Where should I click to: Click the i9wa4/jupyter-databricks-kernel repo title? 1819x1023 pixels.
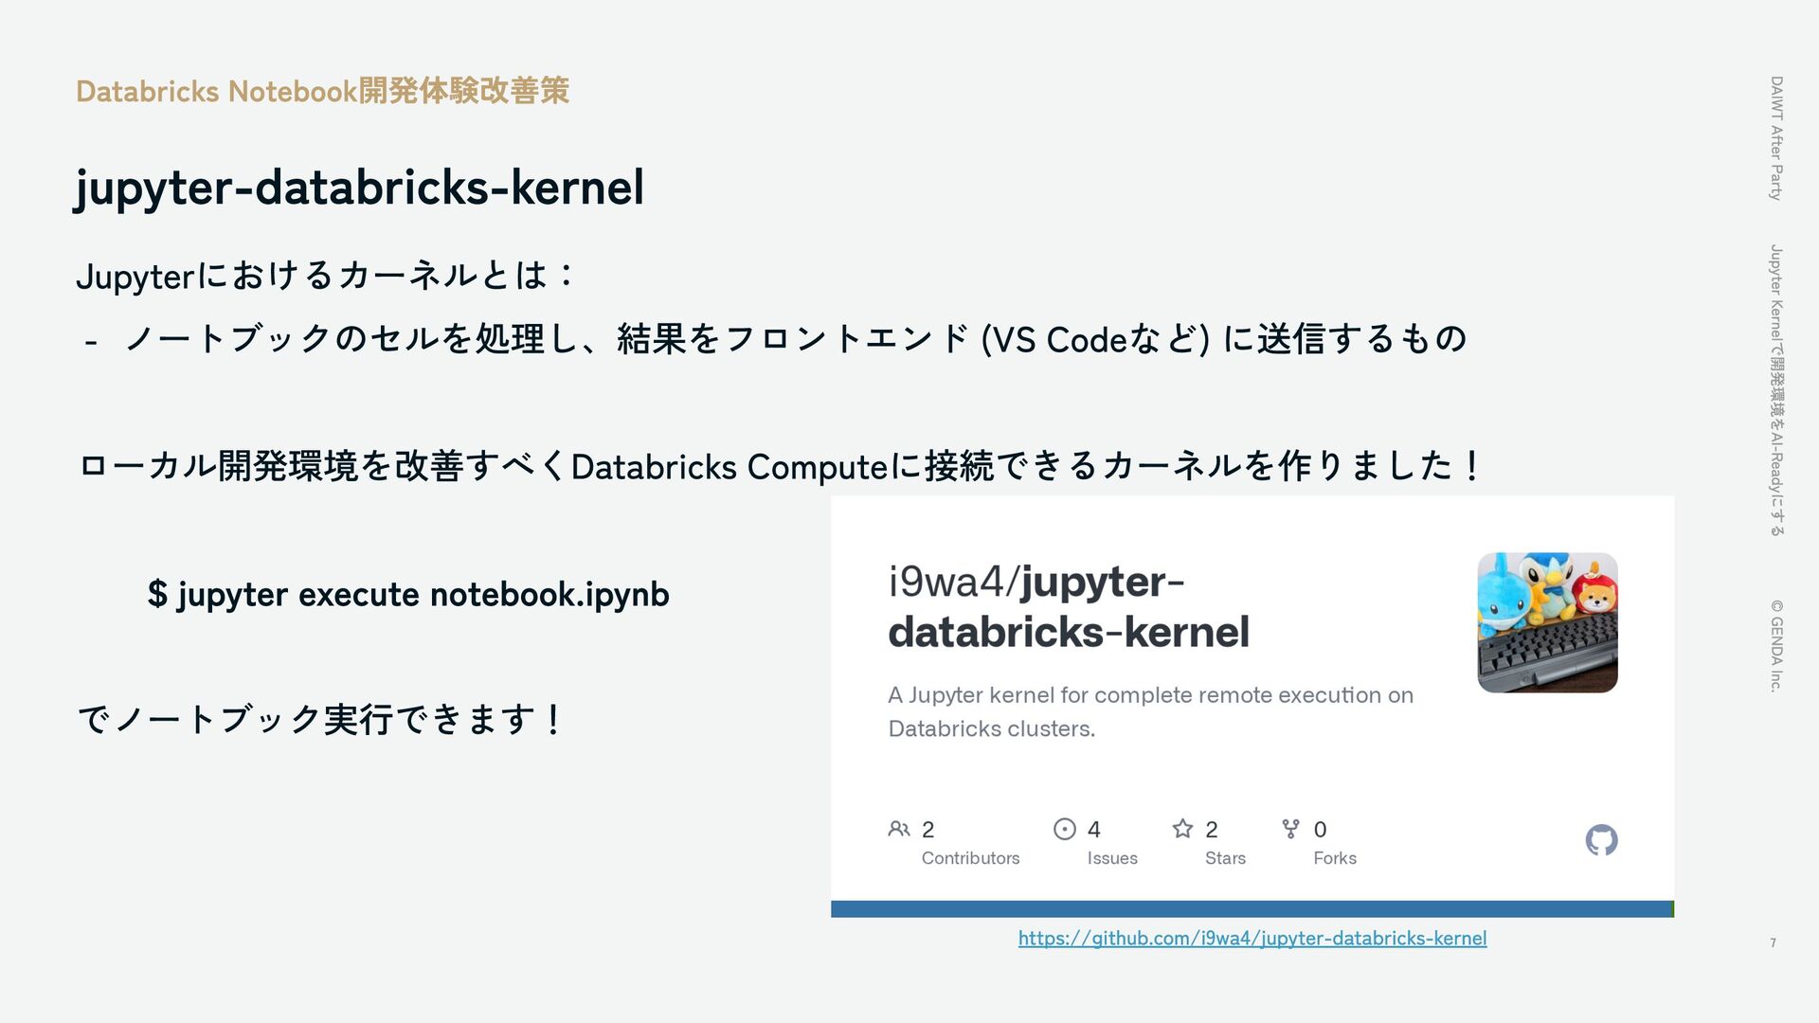pyautogui.click(x=1068, y=606)
